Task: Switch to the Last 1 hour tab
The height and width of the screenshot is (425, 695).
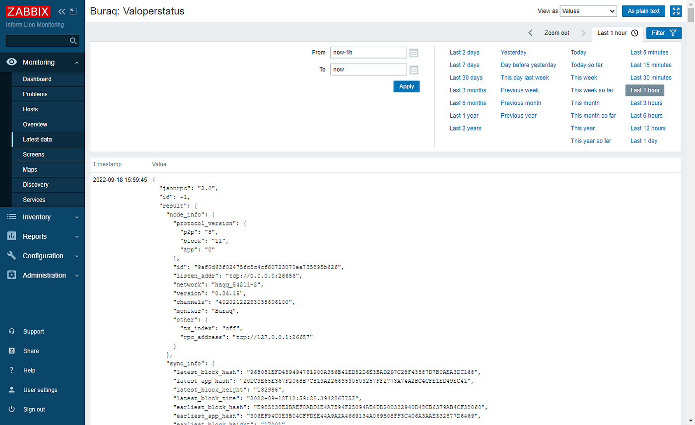Action: [x=618, y=33]
